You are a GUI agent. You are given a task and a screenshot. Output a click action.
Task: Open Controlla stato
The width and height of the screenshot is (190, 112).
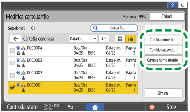click(22, 107)
